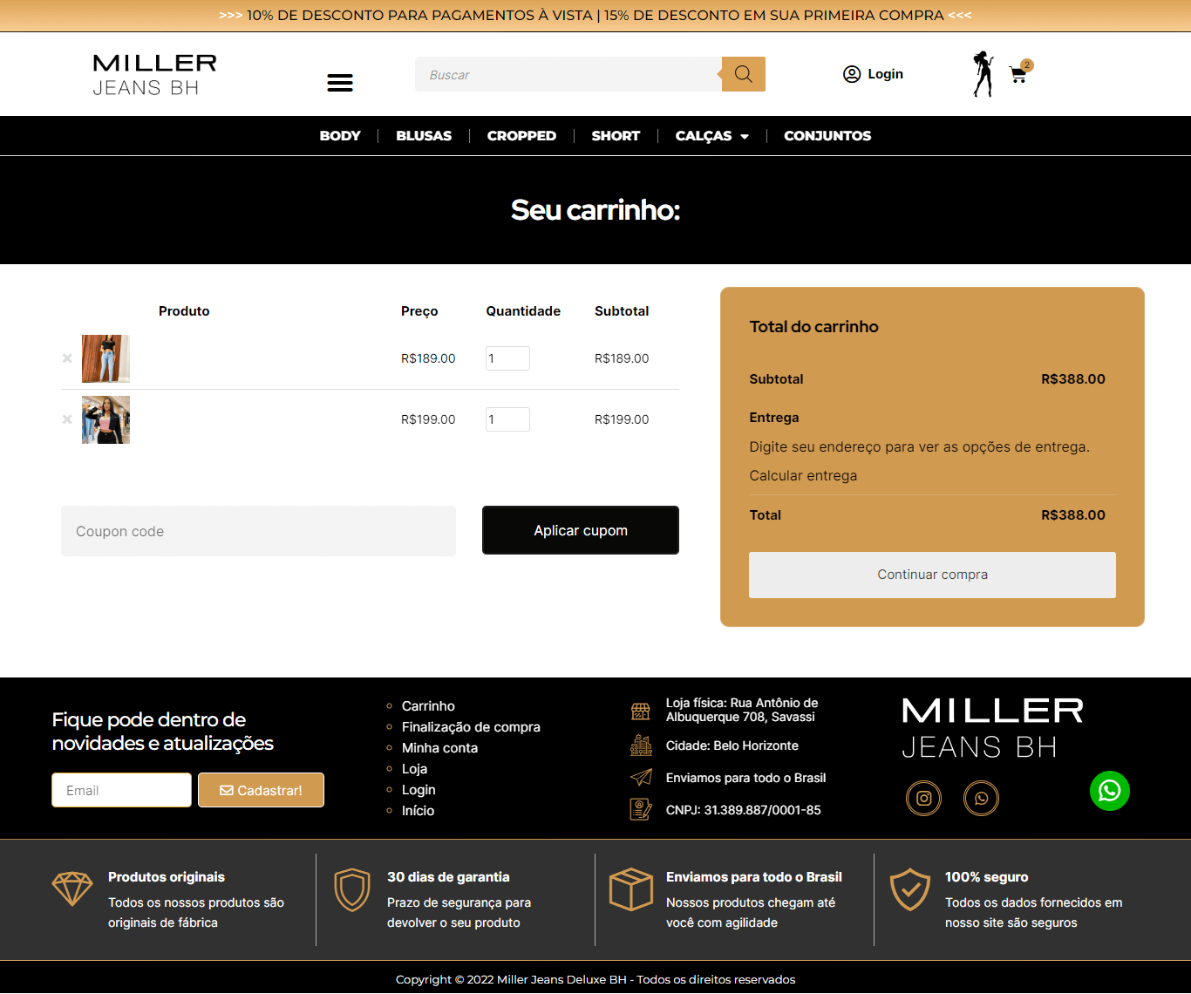Click the Miller Jeans BH header logo
Viewport: 1191px width, 994px height.
[155, 75]
